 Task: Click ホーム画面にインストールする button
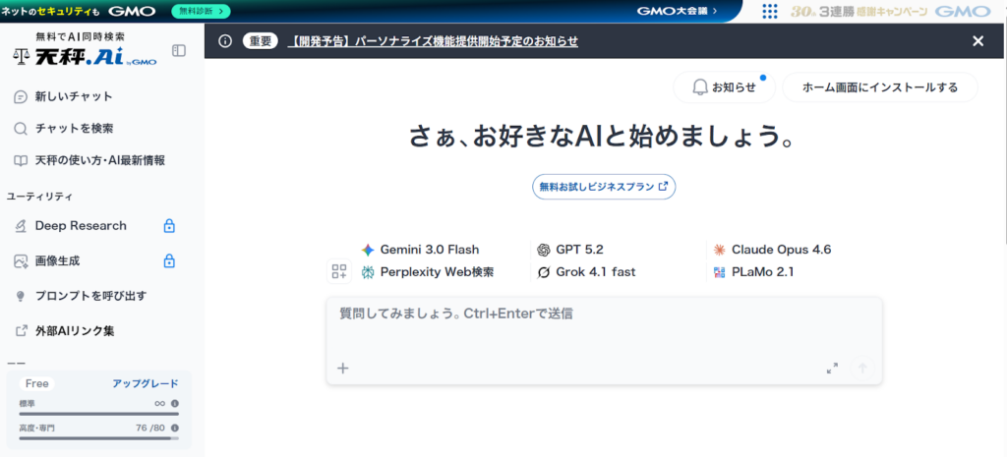(x=880, y=87)
